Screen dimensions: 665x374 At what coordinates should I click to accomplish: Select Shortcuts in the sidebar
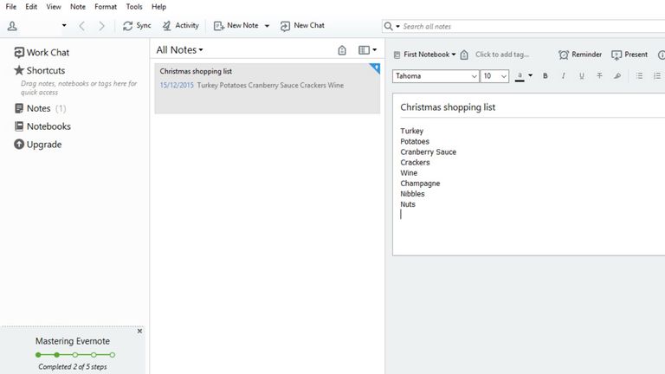[x=40, y=70]
